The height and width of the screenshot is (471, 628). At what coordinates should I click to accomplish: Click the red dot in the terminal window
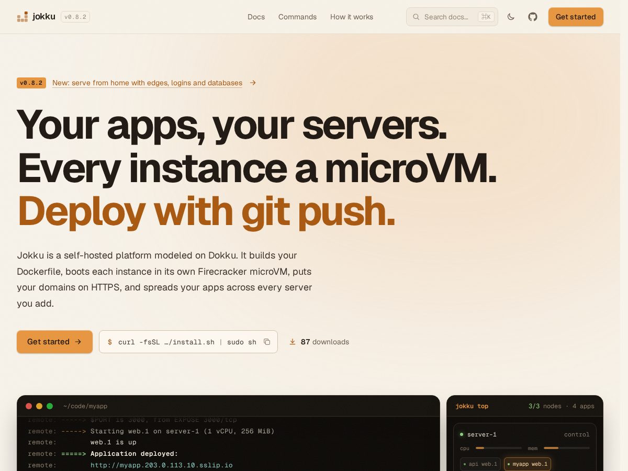tap(29, 406)
